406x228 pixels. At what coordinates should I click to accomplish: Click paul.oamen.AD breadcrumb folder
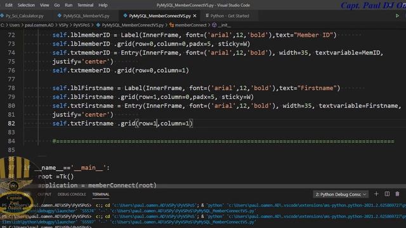[x=39, y=25]
